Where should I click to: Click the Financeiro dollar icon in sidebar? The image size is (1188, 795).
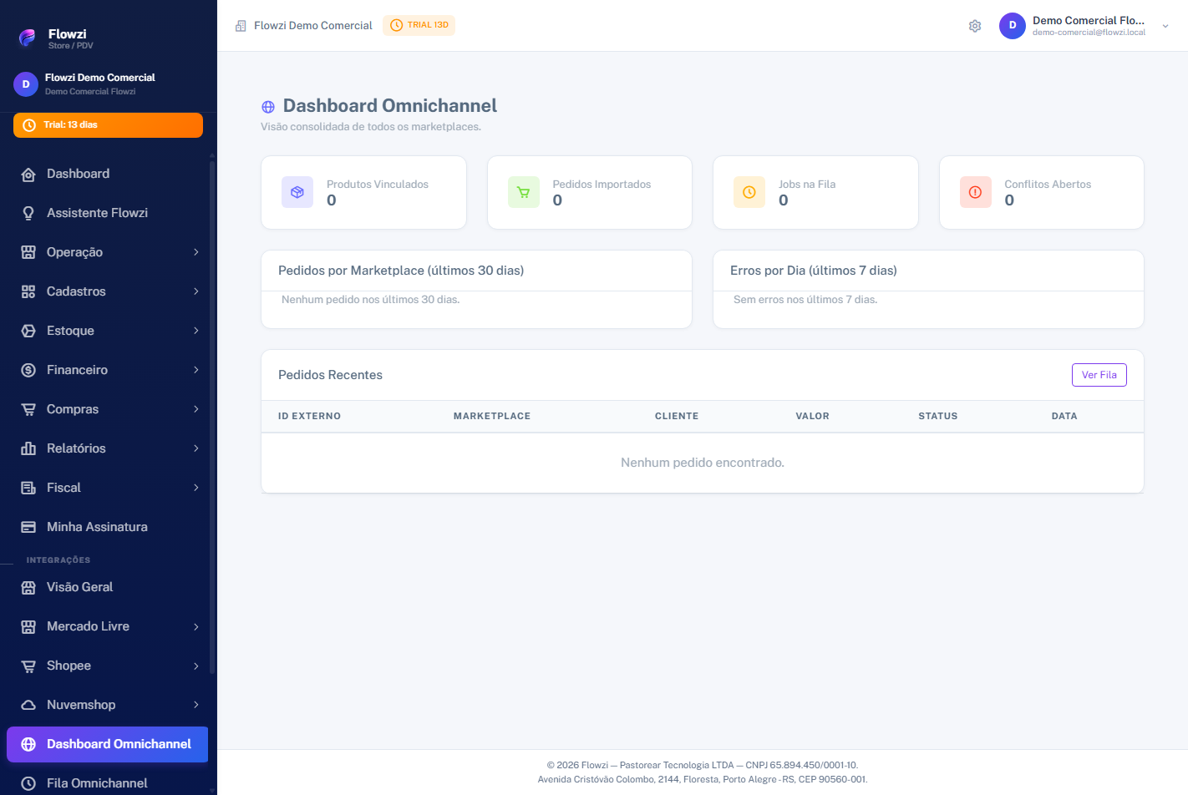click(28, 370)
